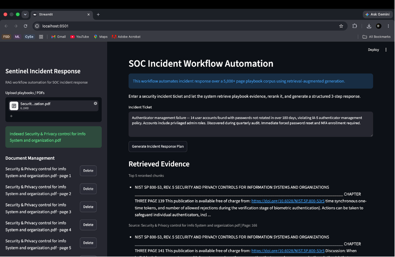This screenshot has height=257, width=395.
Task: Click the page 1 document name text
Action: 38,172
